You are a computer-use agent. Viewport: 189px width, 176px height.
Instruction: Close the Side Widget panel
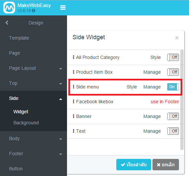coord(177,38)
